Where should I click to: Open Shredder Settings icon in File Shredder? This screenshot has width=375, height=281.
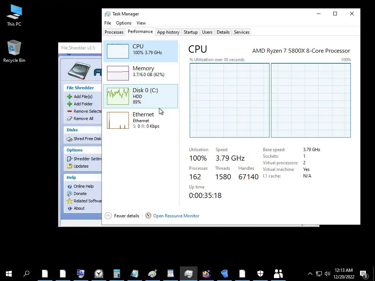tap(70, 159)
